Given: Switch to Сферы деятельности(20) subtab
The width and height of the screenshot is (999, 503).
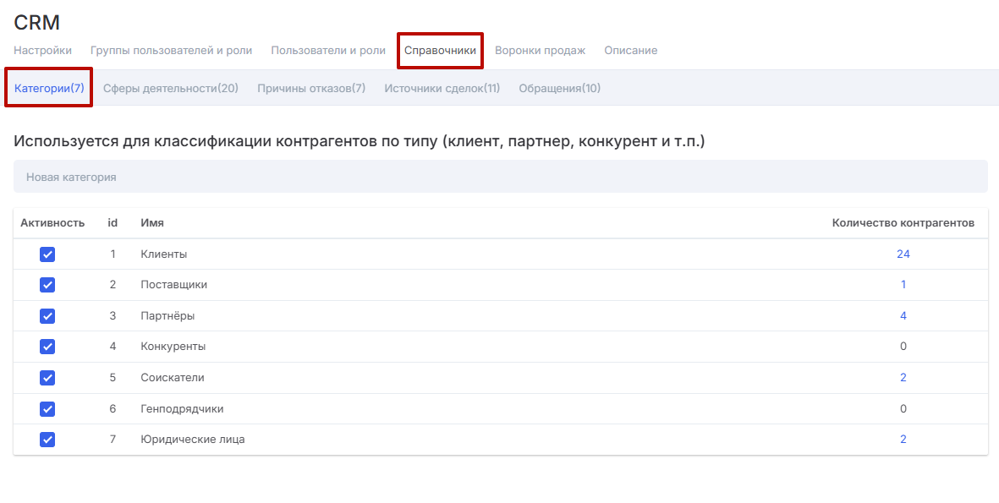Looking at the screenshot, I should click(171, 88).
